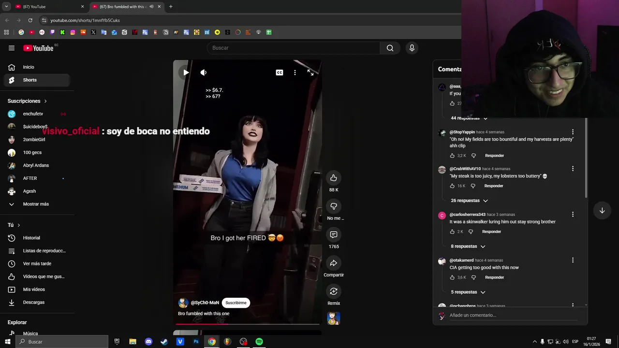Dislike the Short (No me gusta)
Viewport: 619px width, 348px height.
334,206
